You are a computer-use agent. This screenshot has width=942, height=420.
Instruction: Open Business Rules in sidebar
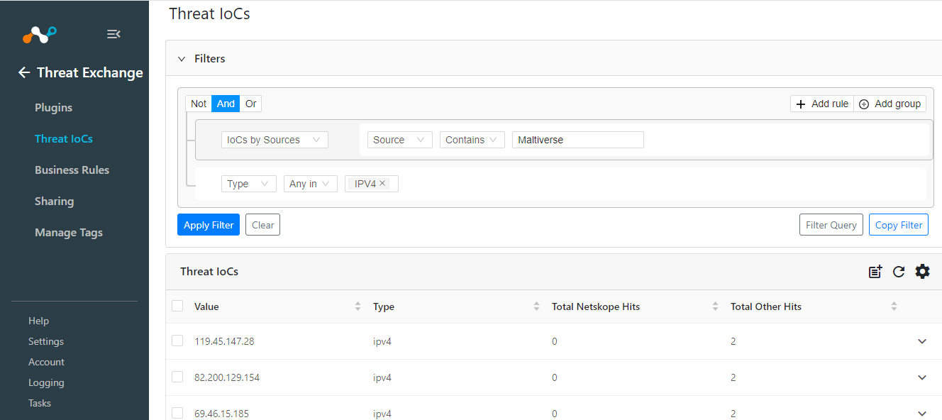(72, 170)
